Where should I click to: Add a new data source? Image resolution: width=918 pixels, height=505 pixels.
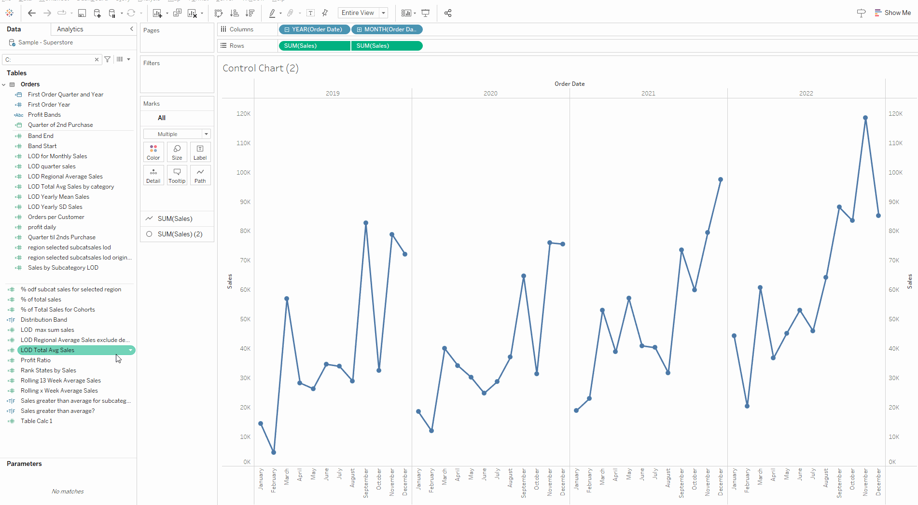(97, 13)
